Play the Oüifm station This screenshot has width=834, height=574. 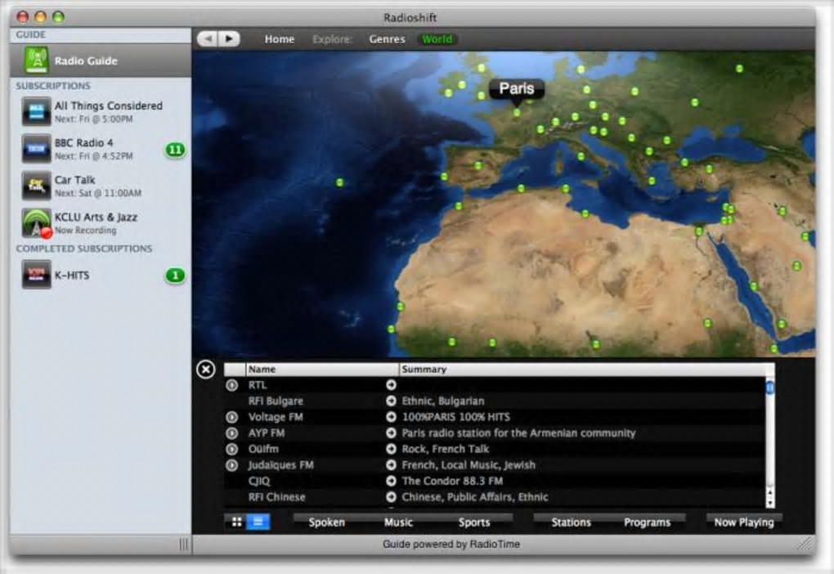coord(232,449)
